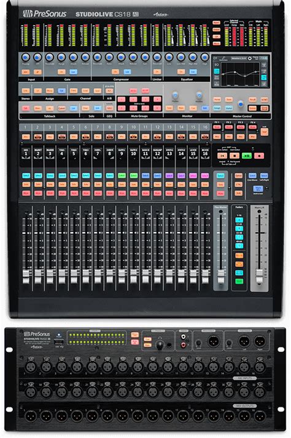Click the Flex Master Select button
The width and height of the screenshot is (291, 438).
pos(220,176)
